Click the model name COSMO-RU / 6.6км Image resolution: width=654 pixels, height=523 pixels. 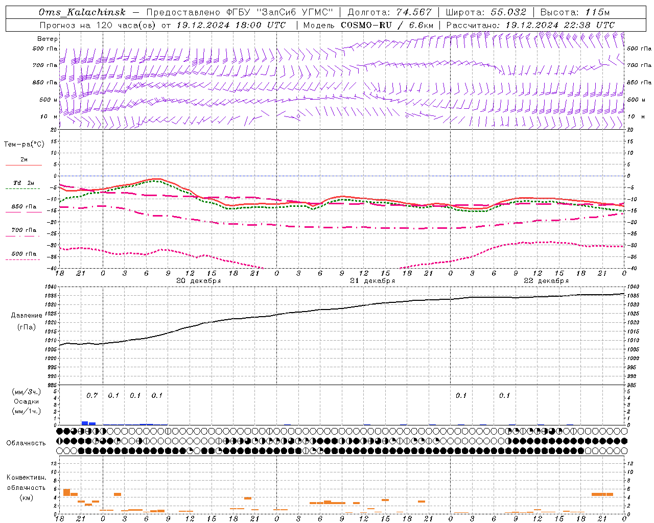click(387, 25)
